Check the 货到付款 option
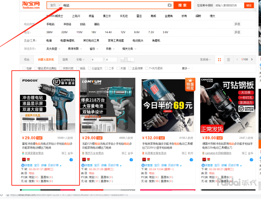This screenshot has height=199, width=261. pos(61,68)
